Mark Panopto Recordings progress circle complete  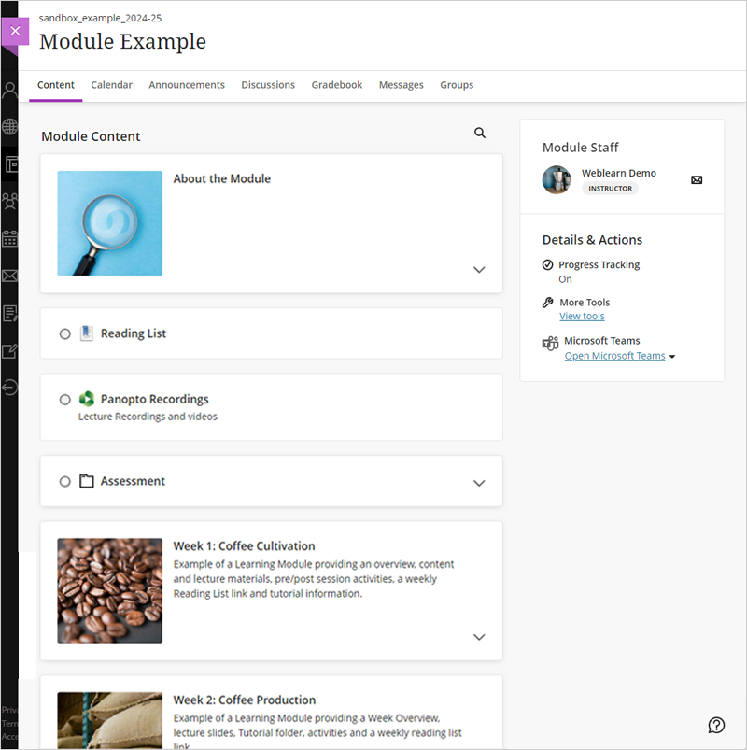(x=65, y=400)
